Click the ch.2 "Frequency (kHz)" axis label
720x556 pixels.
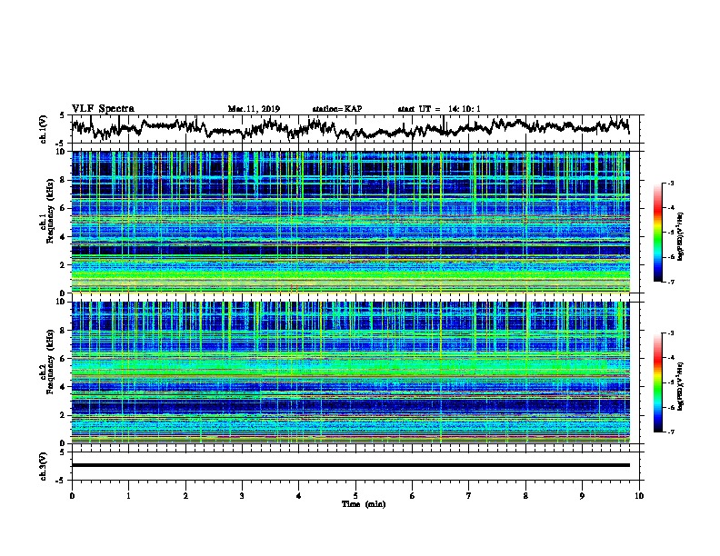point(50,362)
